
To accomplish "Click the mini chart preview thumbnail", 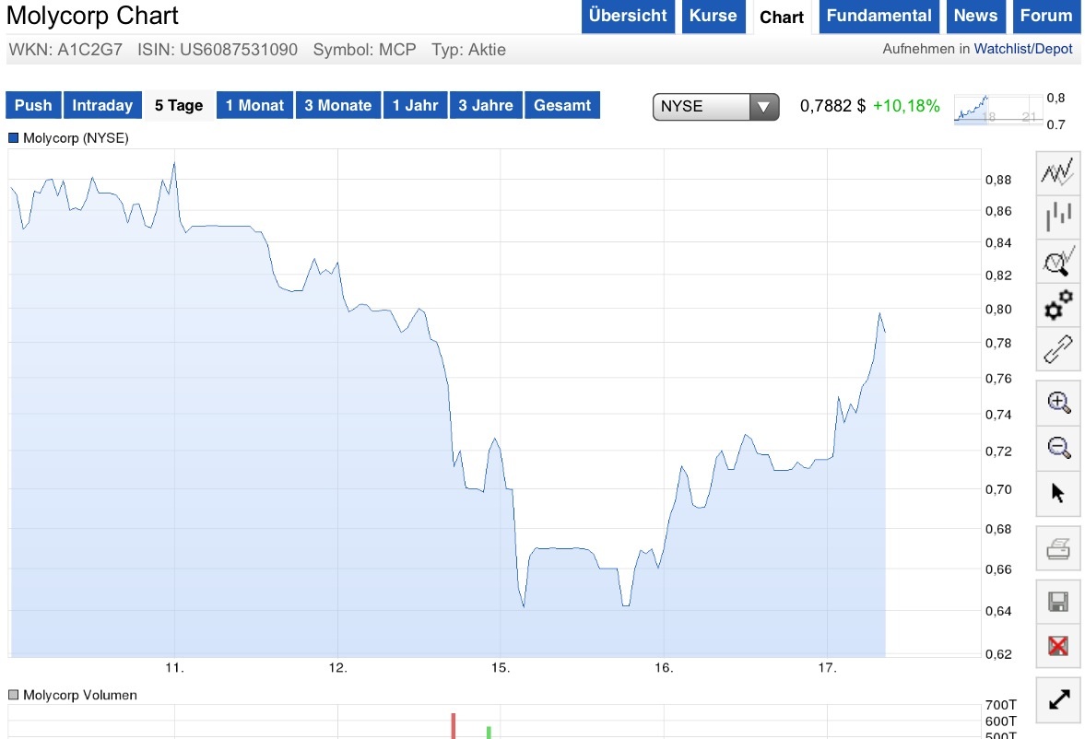I will point(997,109).
